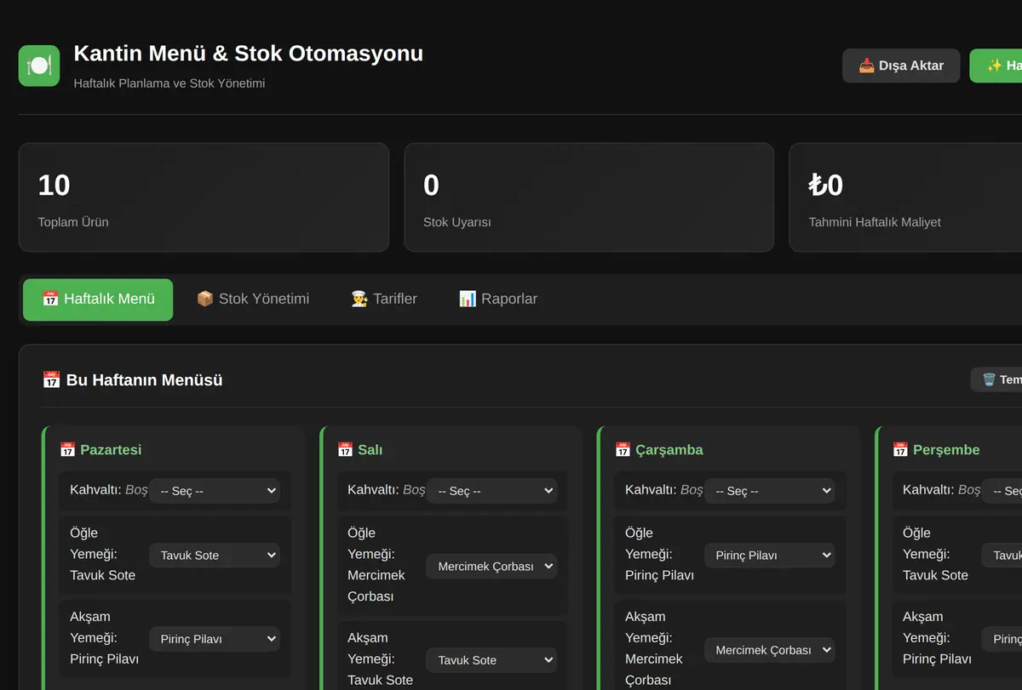Open Pazartesi Kahvaltı selection dropdown
This screenshot has height=690, width=1022.
coord(215,491)
